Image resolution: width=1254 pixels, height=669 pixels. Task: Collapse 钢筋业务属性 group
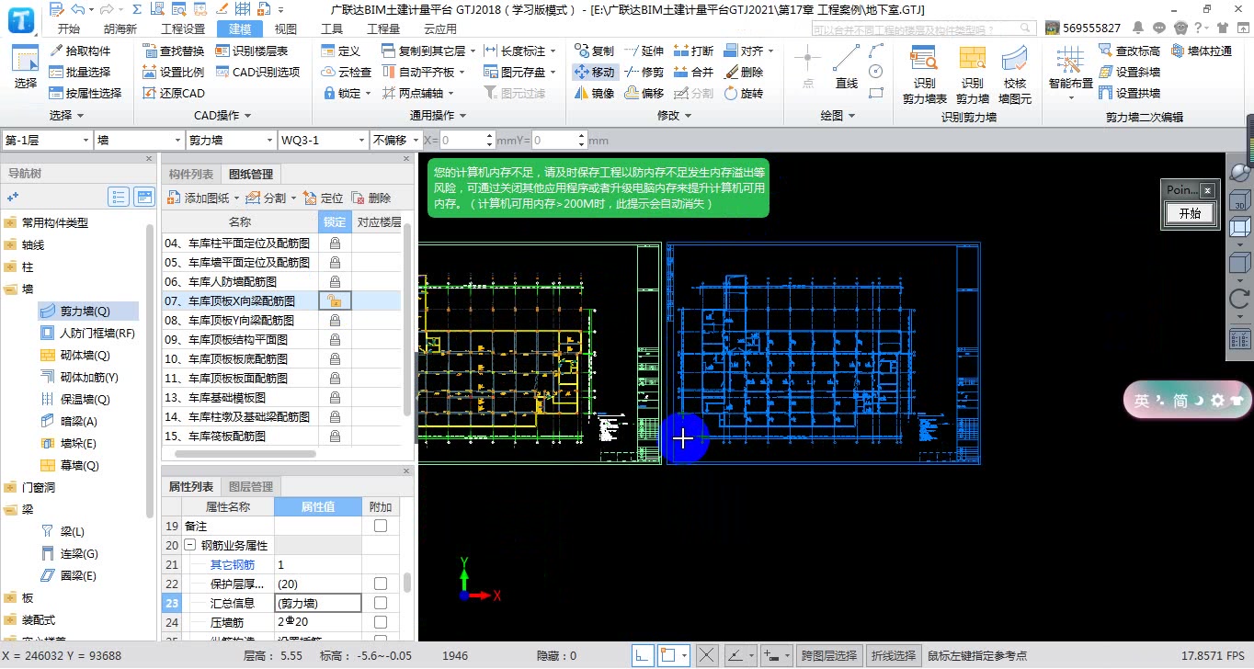[189, 545]
